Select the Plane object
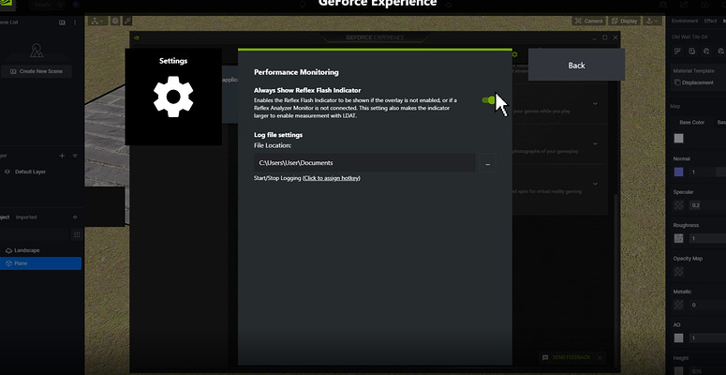The height and width of the screenshot is (375, 726). (x=40, y=263)
